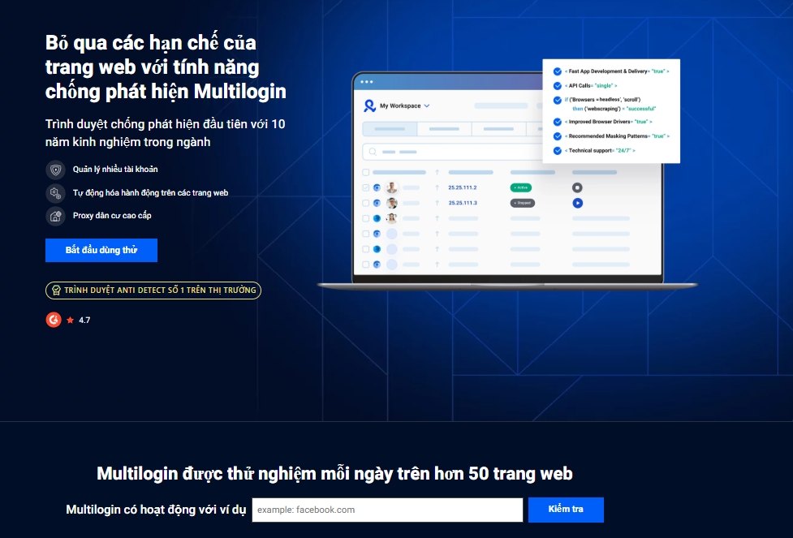The height and width of the screenshot is (538, 793).
Task: Click the green Active status badge
Action: 521,187
